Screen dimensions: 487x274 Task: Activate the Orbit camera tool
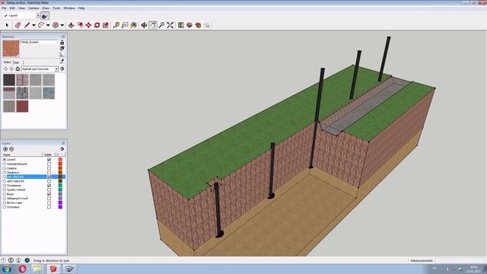[x=144, y=25]
